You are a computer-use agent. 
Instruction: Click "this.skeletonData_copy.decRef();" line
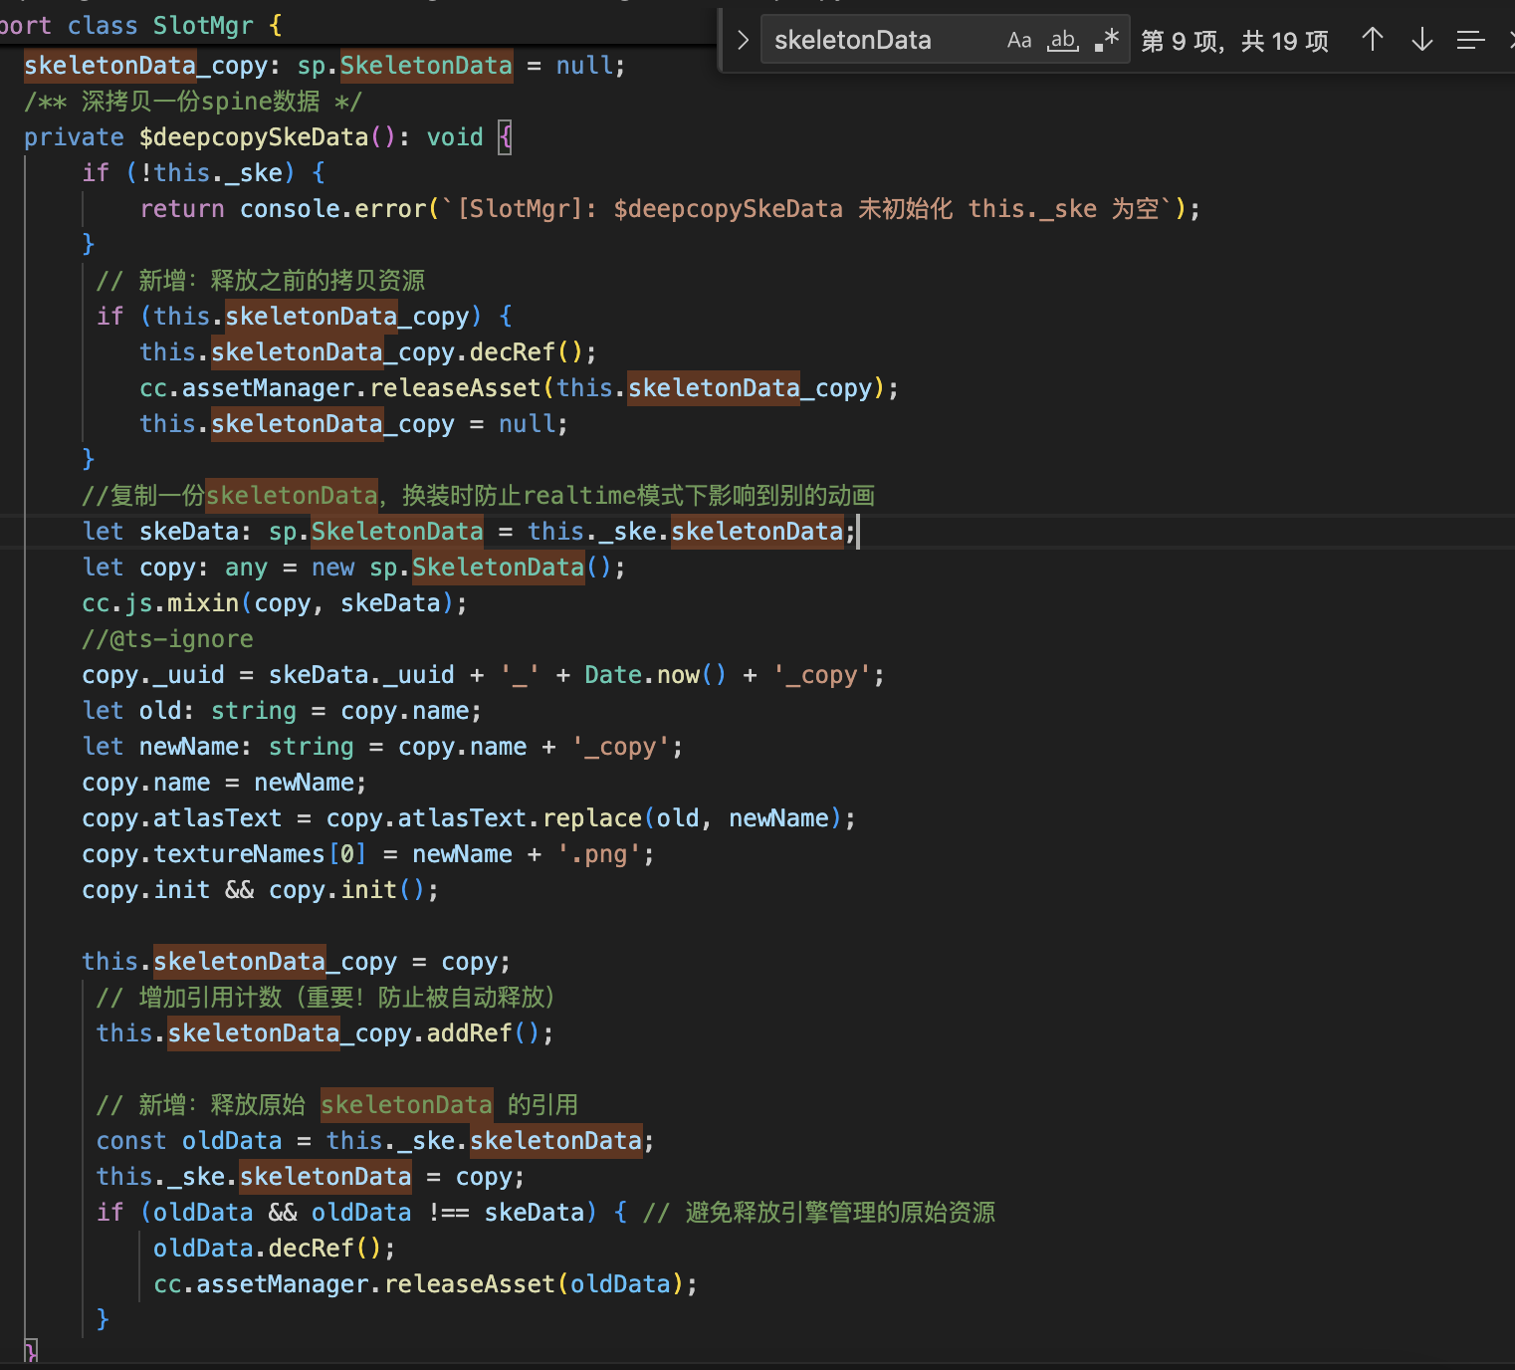[x=368, y=352]
